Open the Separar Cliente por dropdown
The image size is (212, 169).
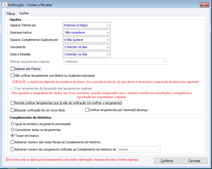(87, 25)
